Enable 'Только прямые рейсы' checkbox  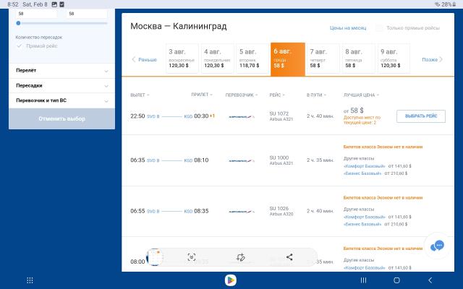pos(378,27)
